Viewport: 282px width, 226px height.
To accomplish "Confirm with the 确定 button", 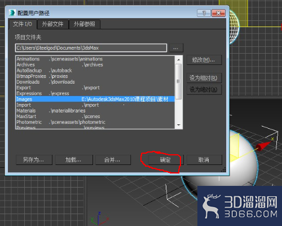I will [165, 160].
